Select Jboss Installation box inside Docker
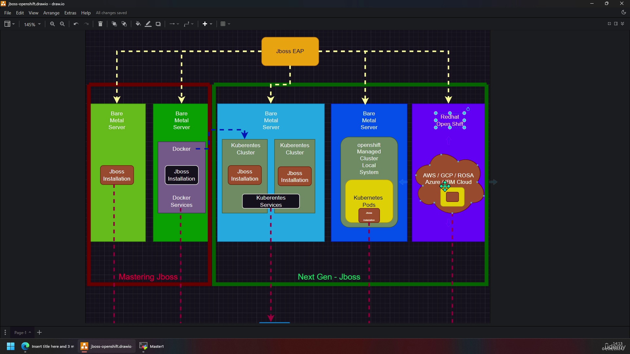 coord(181,175)
